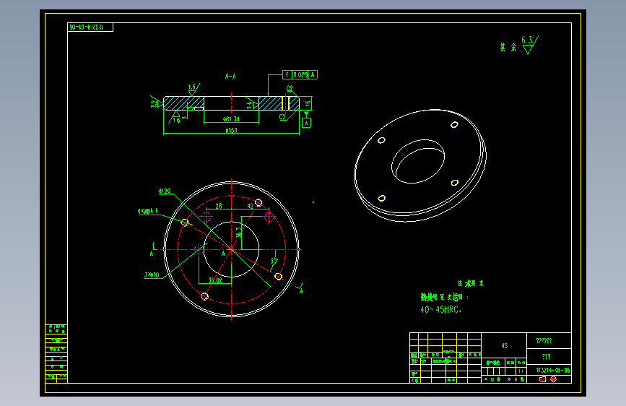Select the central bore in isometric view
The image size is (626, 406).
pos(418,161)
